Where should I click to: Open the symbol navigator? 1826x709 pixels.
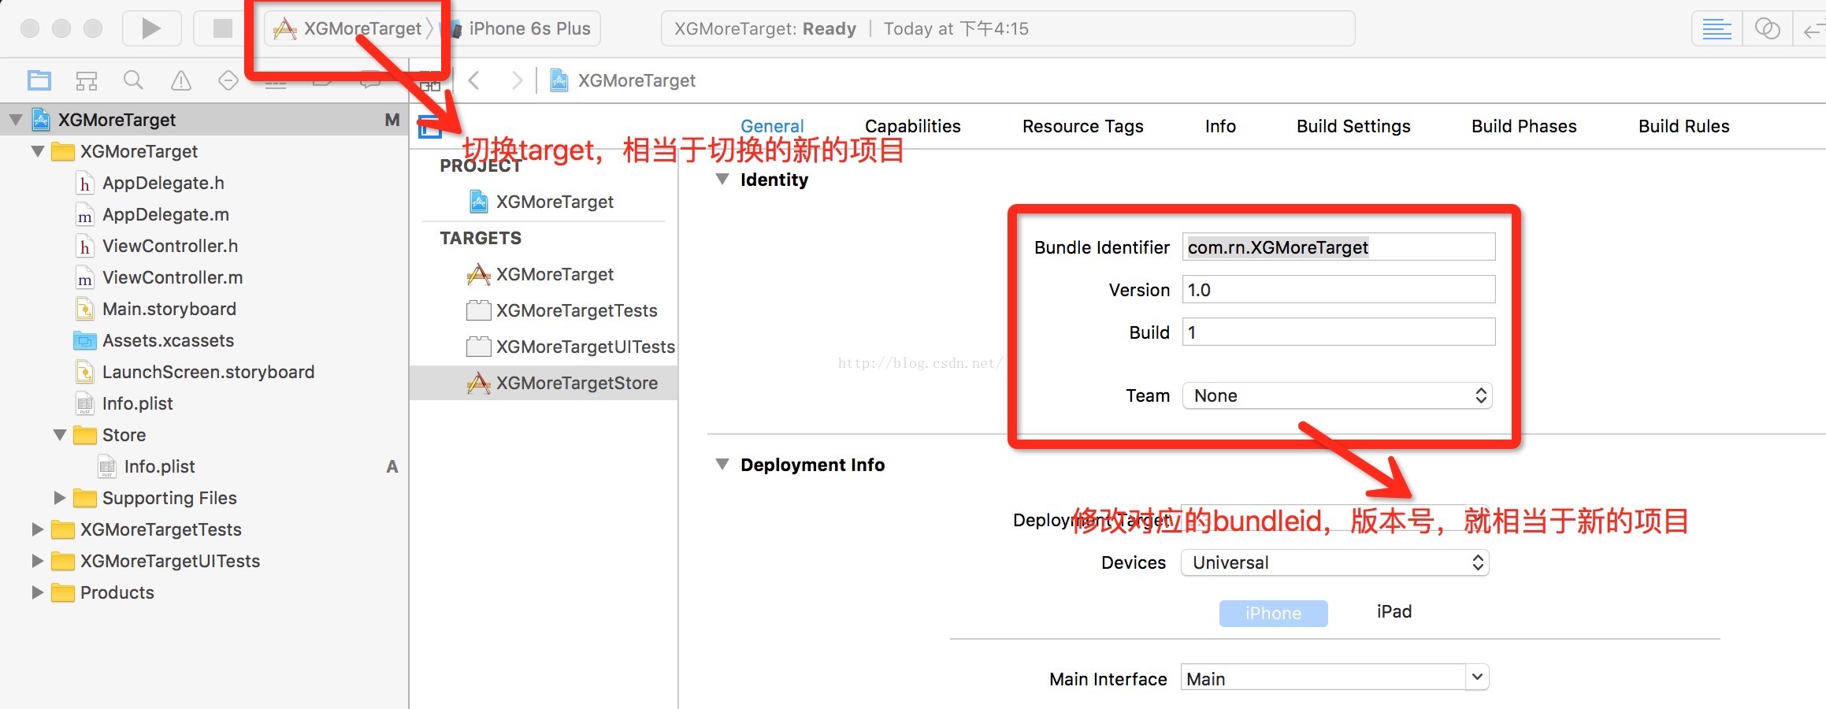click(87, 80)
